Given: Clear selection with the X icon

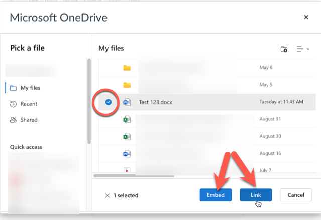Looking at the screenshot, I should [x=108, y=195].
